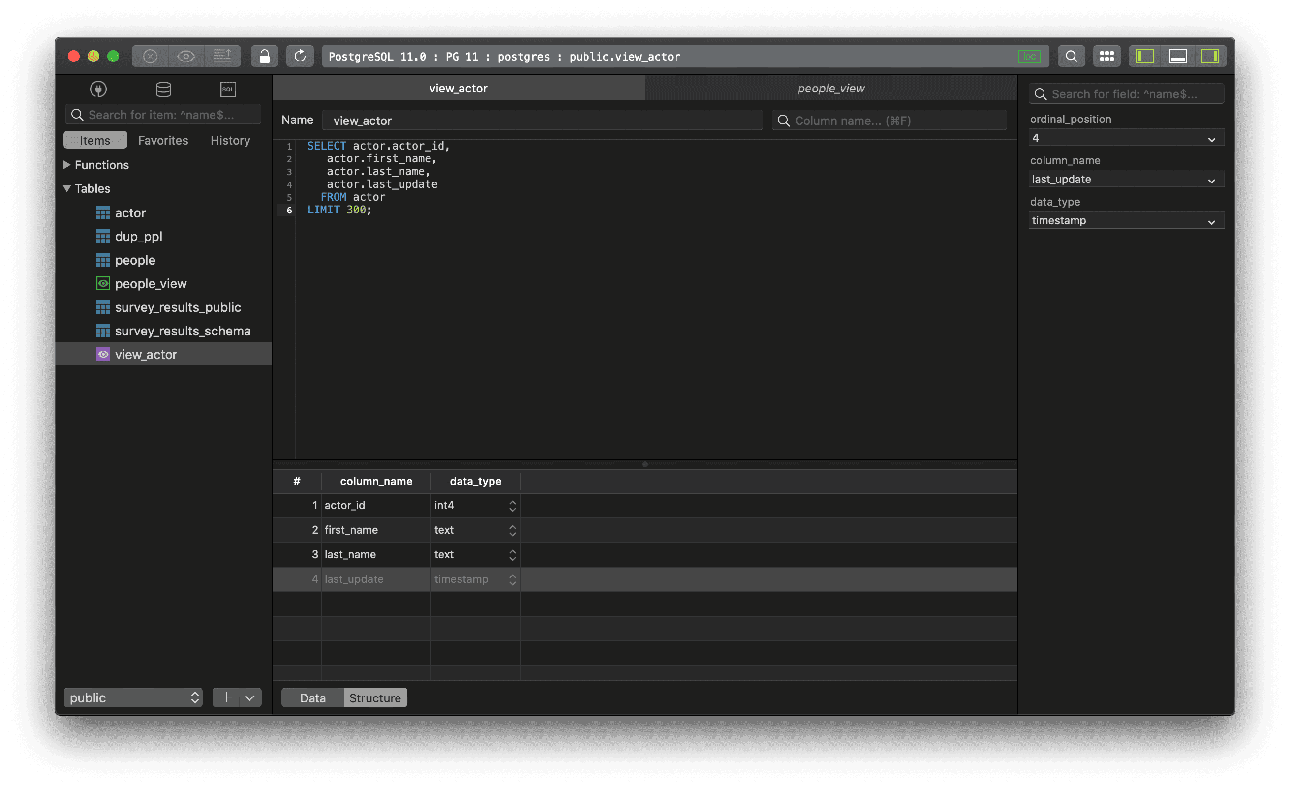Screen dimensions: 1290x788
Task: Click the Structure view button
Action: 375,698
